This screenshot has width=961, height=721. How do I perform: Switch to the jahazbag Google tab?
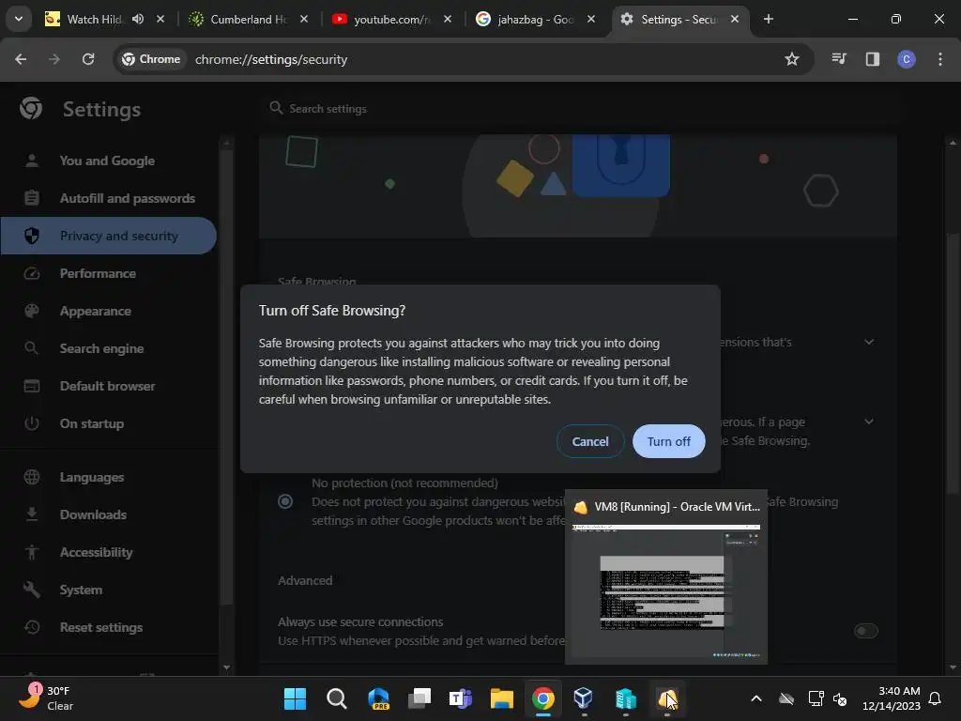(x=534, y=19)
